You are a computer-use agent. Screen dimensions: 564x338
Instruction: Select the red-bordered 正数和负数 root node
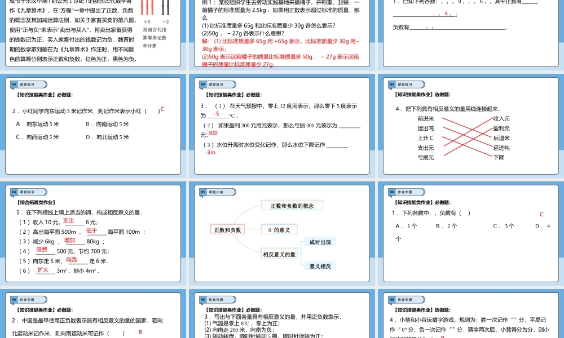[227, 230]
